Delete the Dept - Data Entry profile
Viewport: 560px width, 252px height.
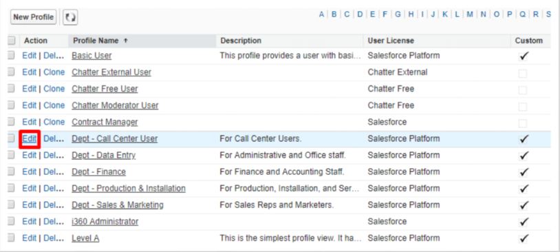54,155
